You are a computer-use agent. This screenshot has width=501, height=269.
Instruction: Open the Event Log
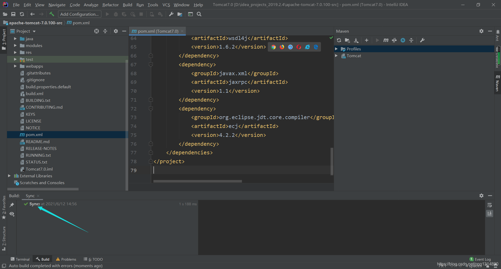[480, 259]
